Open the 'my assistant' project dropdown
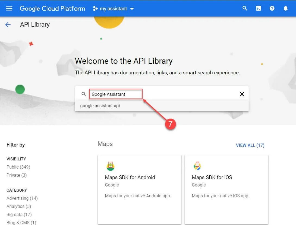Image resolution: width=296 pixels, height=225 pixels. pyautogui.click(x=114, y=9)
